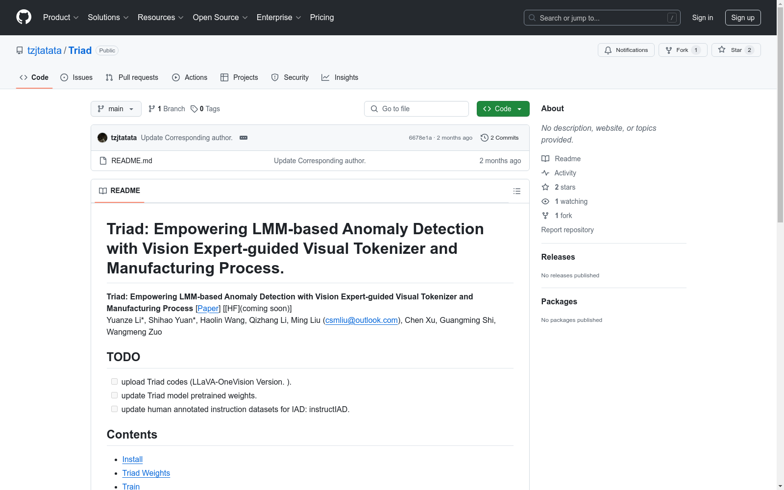
Task: Open the README.md file link
Action: pos(132,161)
